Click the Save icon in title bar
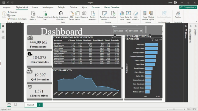This screenshot has width=198, height=111. click(3, 2)
